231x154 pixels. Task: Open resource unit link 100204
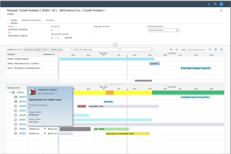(x=22, y=133)
